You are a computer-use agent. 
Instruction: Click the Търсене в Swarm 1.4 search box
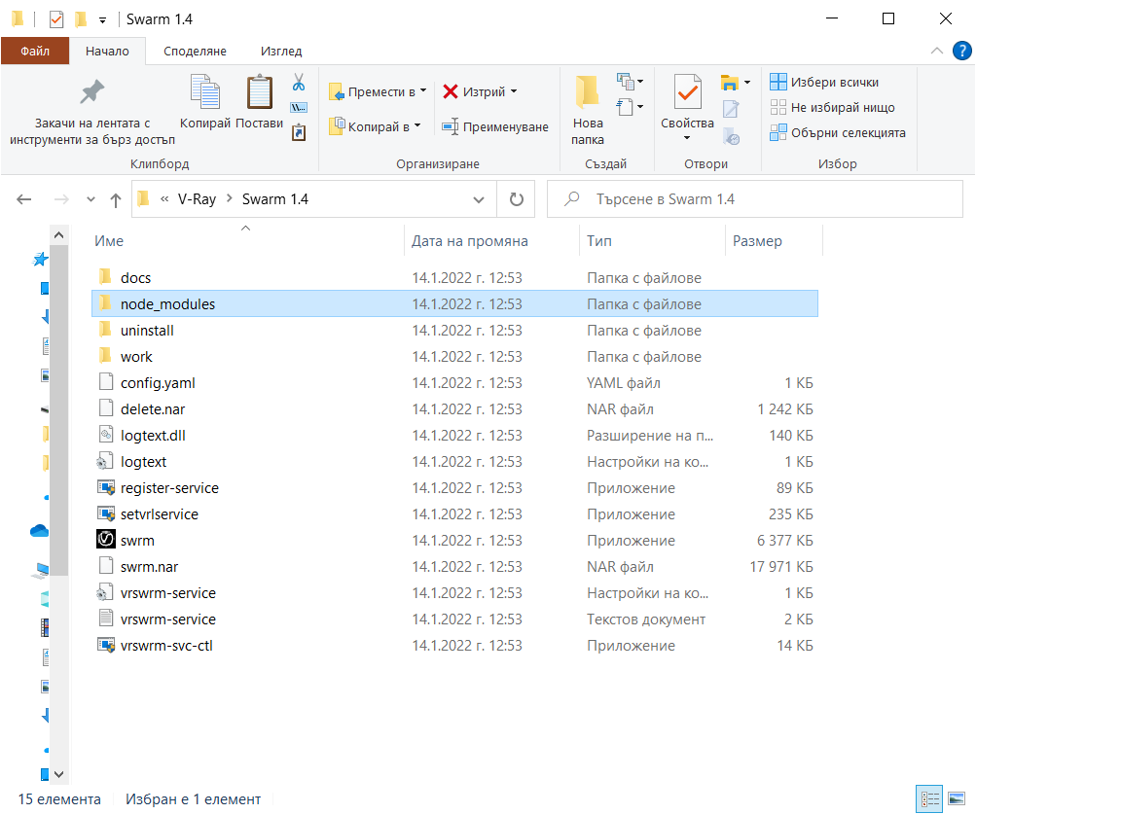[x=755, y=199]
